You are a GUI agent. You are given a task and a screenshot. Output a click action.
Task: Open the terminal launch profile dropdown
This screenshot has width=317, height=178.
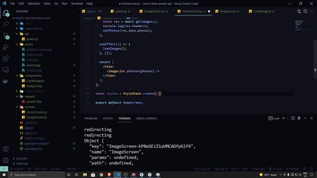287,118
